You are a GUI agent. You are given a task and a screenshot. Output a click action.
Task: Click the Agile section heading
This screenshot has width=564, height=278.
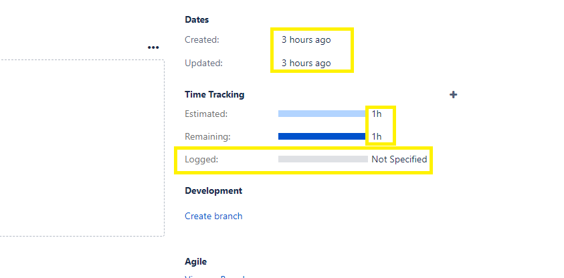point(195,261)
